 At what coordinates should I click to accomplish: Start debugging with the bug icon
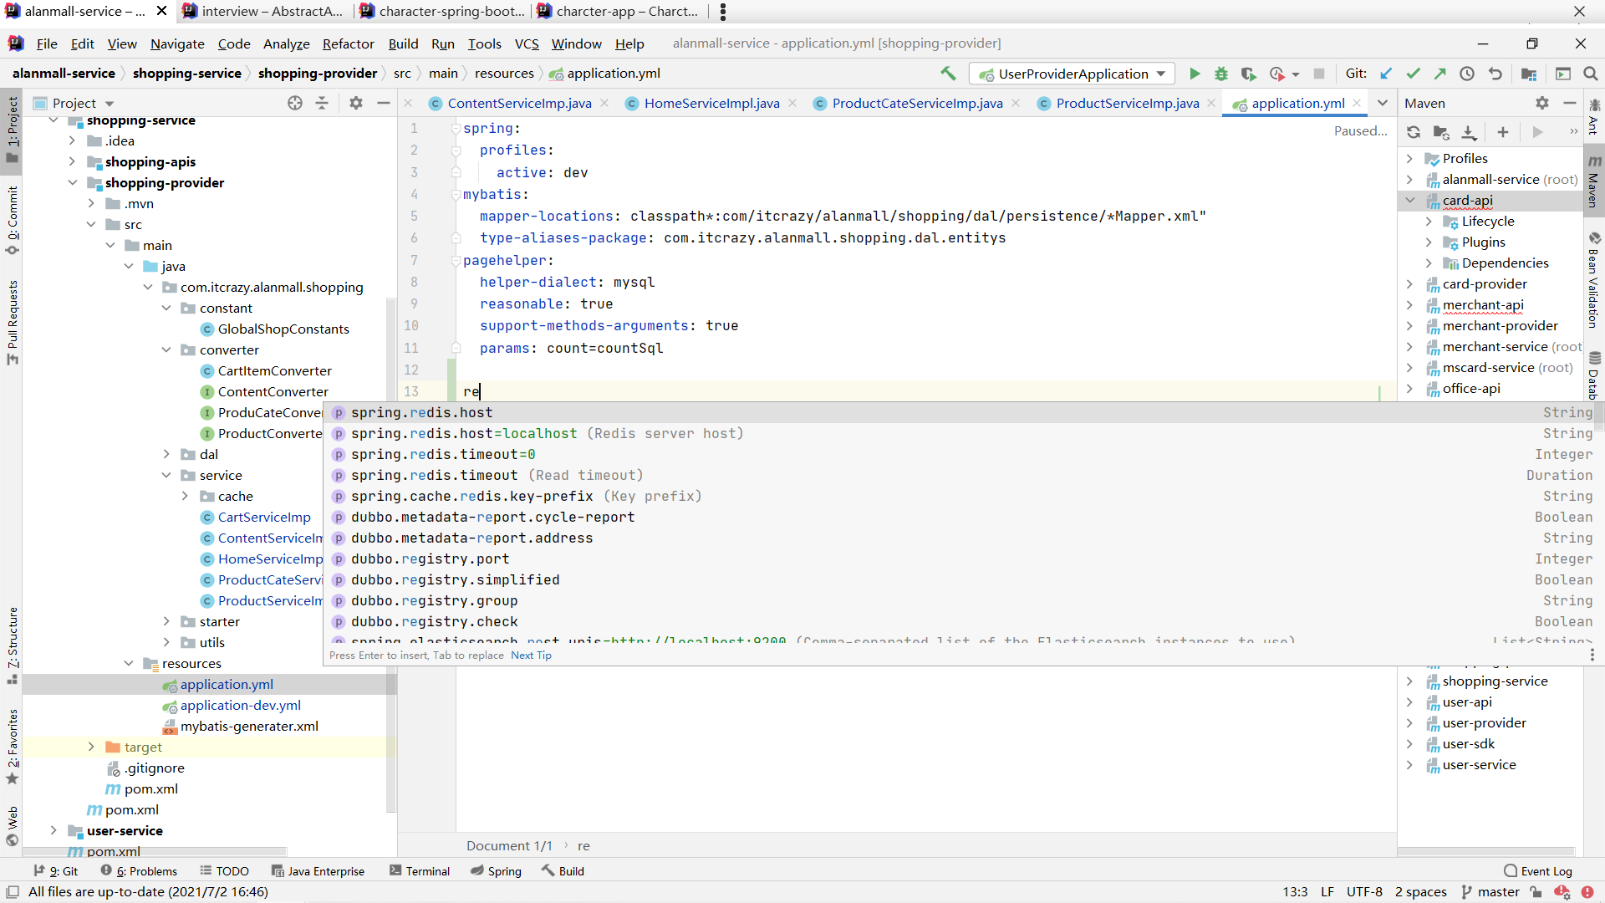pos(1221,74)
